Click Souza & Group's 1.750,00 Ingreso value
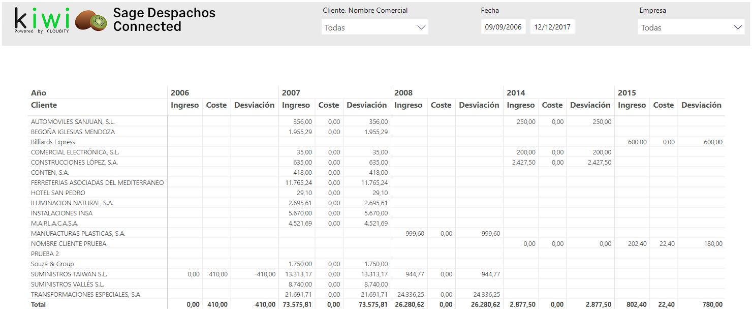 pyautogui.click(x=300, y=264)
